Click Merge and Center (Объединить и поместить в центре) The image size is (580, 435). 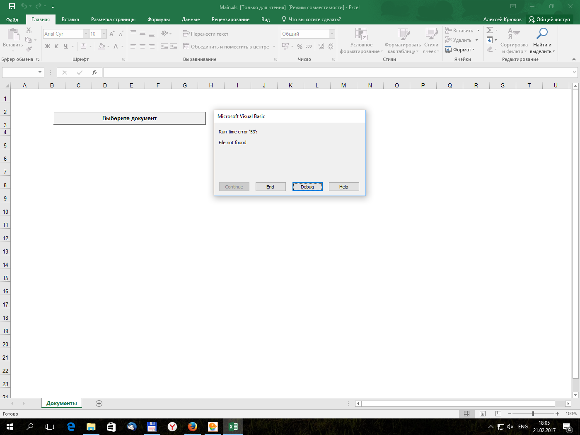[x=226, y=46]
